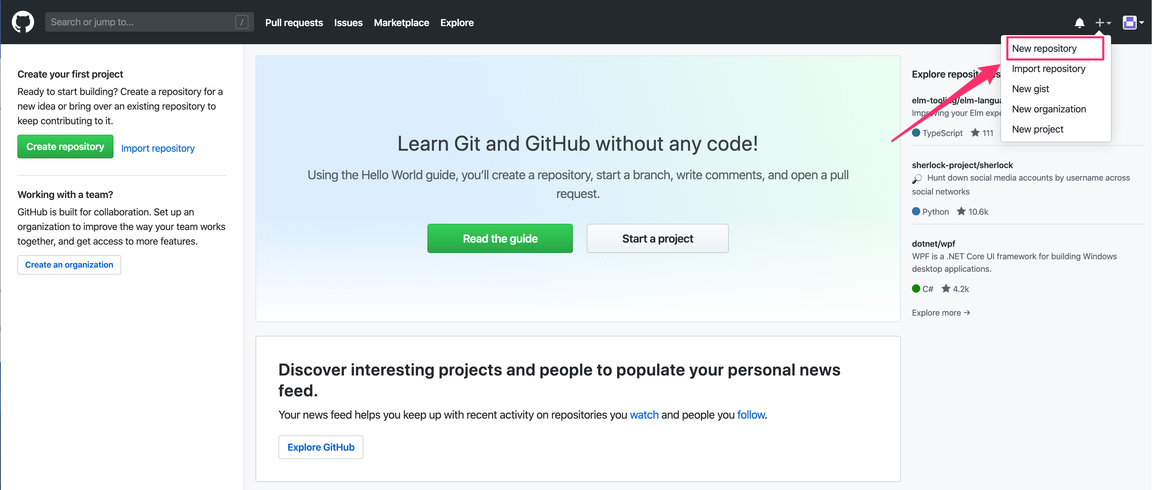Click the Explore more link
Image resolution: width=1166 pixels, height=490 pixels.
940,313
